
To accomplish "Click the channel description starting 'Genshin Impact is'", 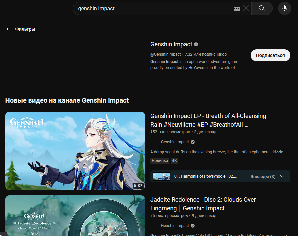I will (194, 65).
